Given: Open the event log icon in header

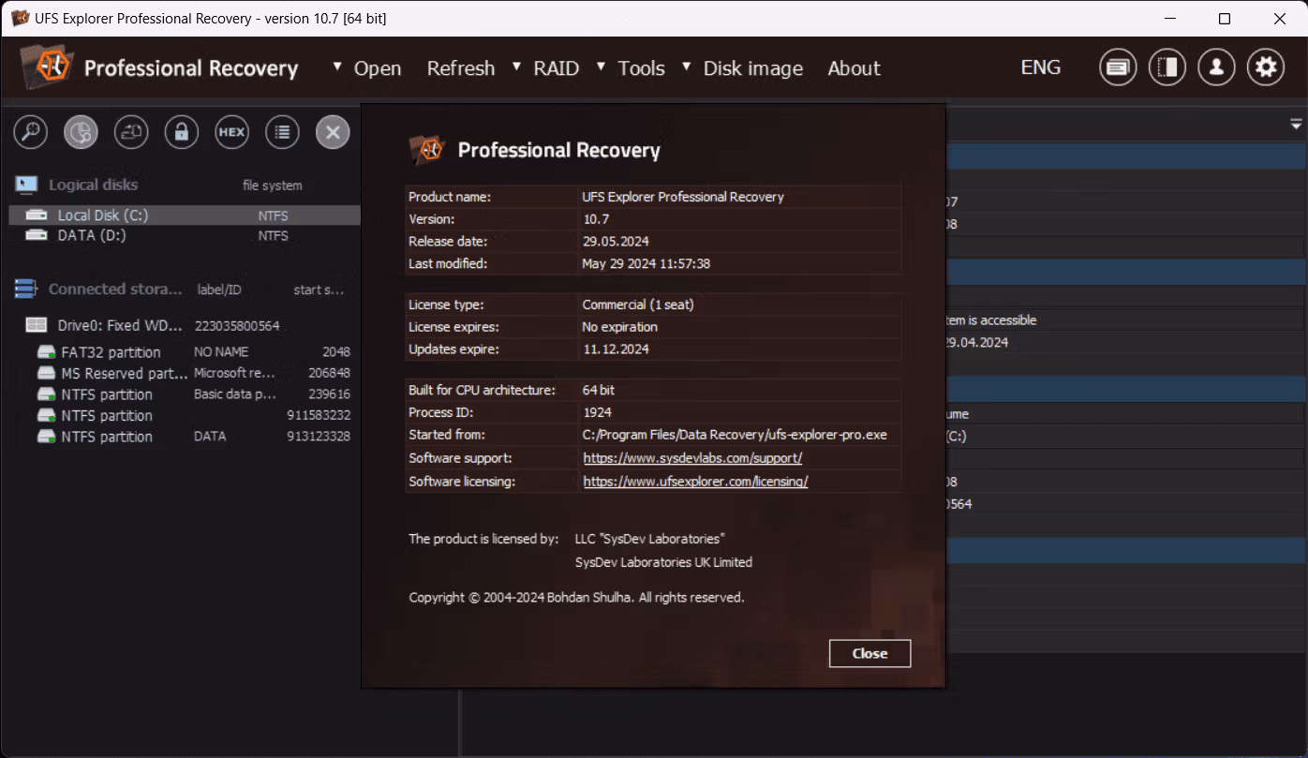Looking at the screenshot, I should tap(1118, 67).
